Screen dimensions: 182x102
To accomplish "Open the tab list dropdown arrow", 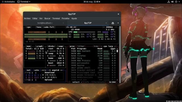I will [x=118, y=23].
